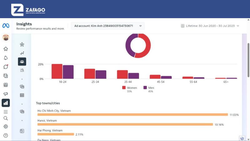Click the 45-54 age label
The height and width of the screenshot is (141, 250).
coord(161,82)
